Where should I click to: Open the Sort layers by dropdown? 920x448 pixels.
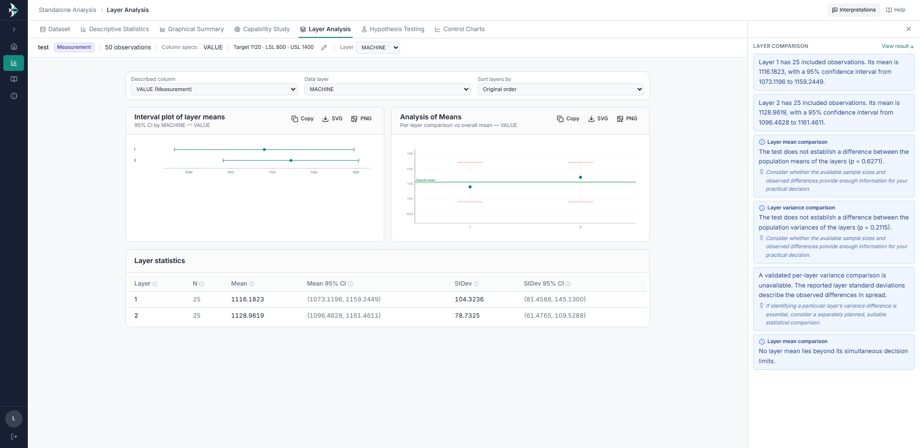click(x=561, y=89)
